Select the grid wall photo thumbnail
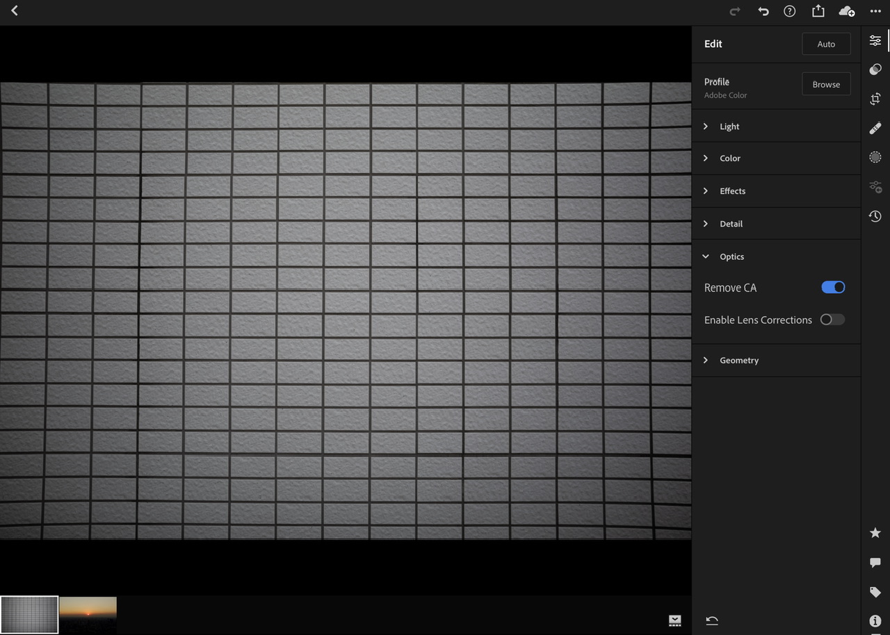This screenshot has height=635, width=890. 29,615
